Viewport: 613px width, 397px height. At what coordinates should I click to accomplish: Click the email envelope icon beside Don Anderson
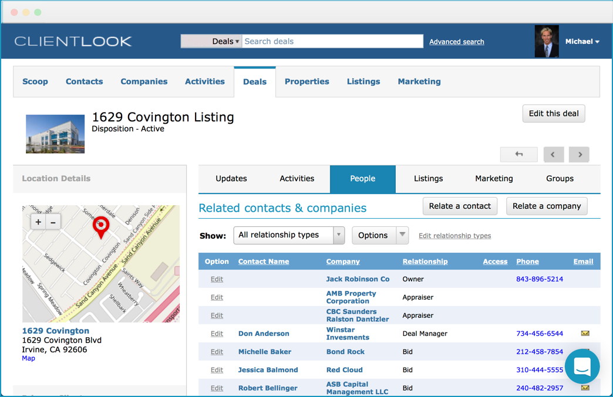[x=585, y=333]
